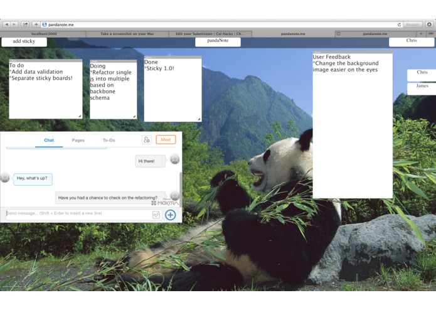The image size is (436, 310).
Task: Click the 'Hey, what's up?' chat bubble
Action: pos(33,179)
